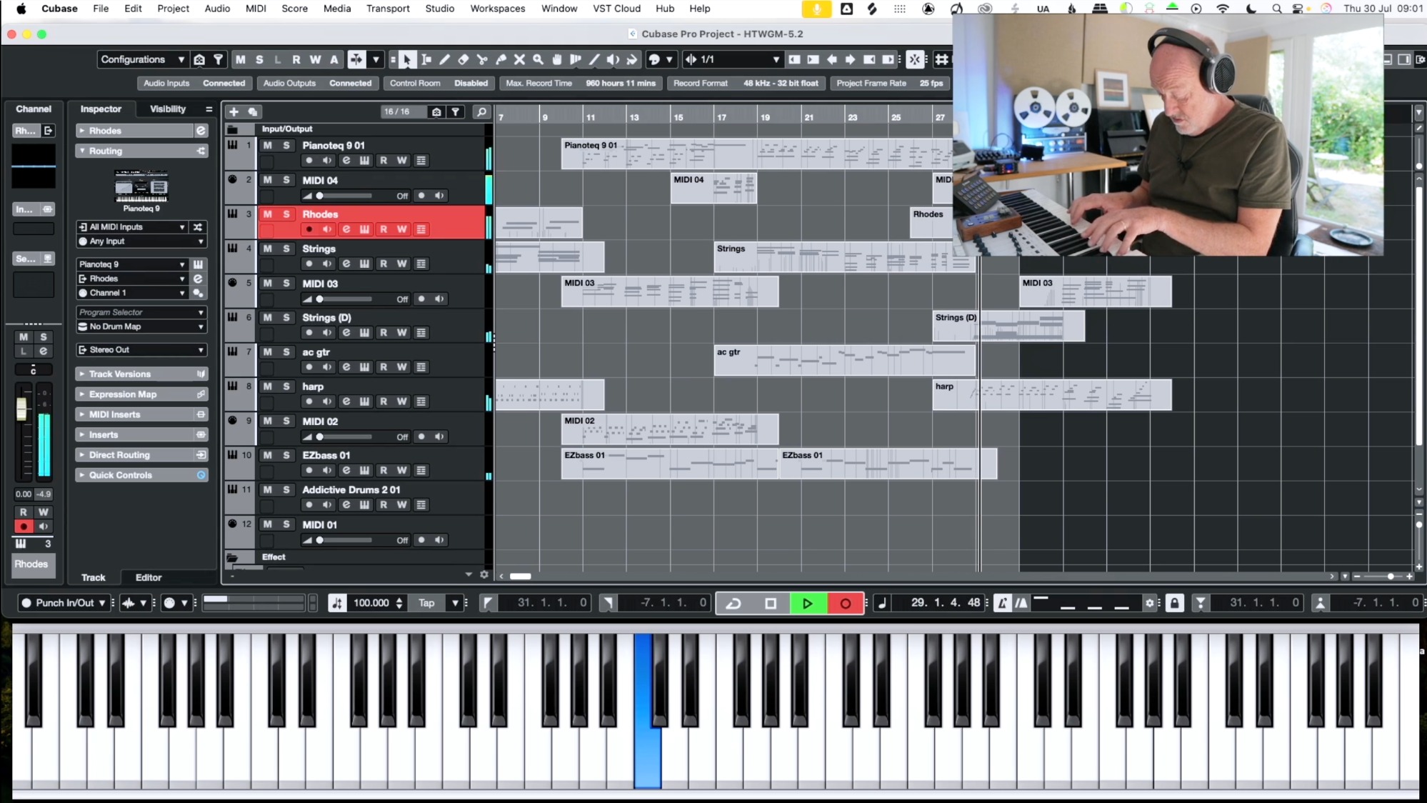The height and width of the screenshot is (803, 1427).
Task: Click the Tap tempo button
Action: (427, 604)
